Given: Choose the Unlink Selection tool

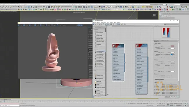Looking at the screenshot, I should click(8, 7).
